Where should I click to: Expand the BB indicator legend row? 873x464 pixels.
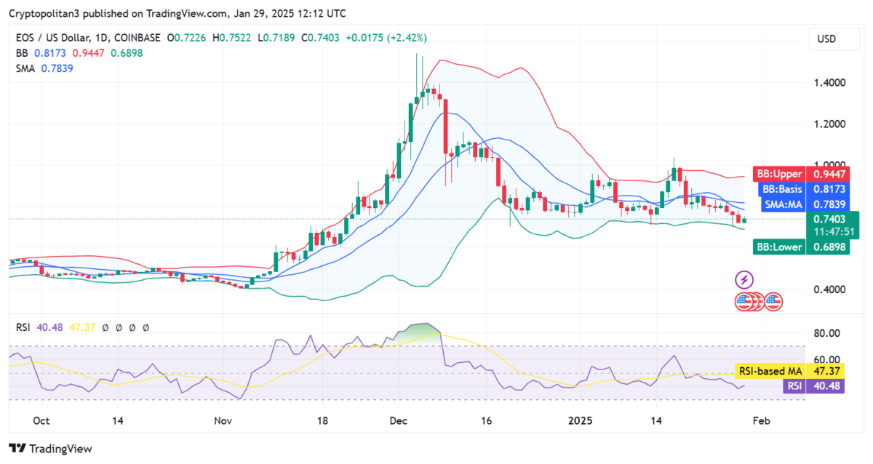[x=22, y=53]
